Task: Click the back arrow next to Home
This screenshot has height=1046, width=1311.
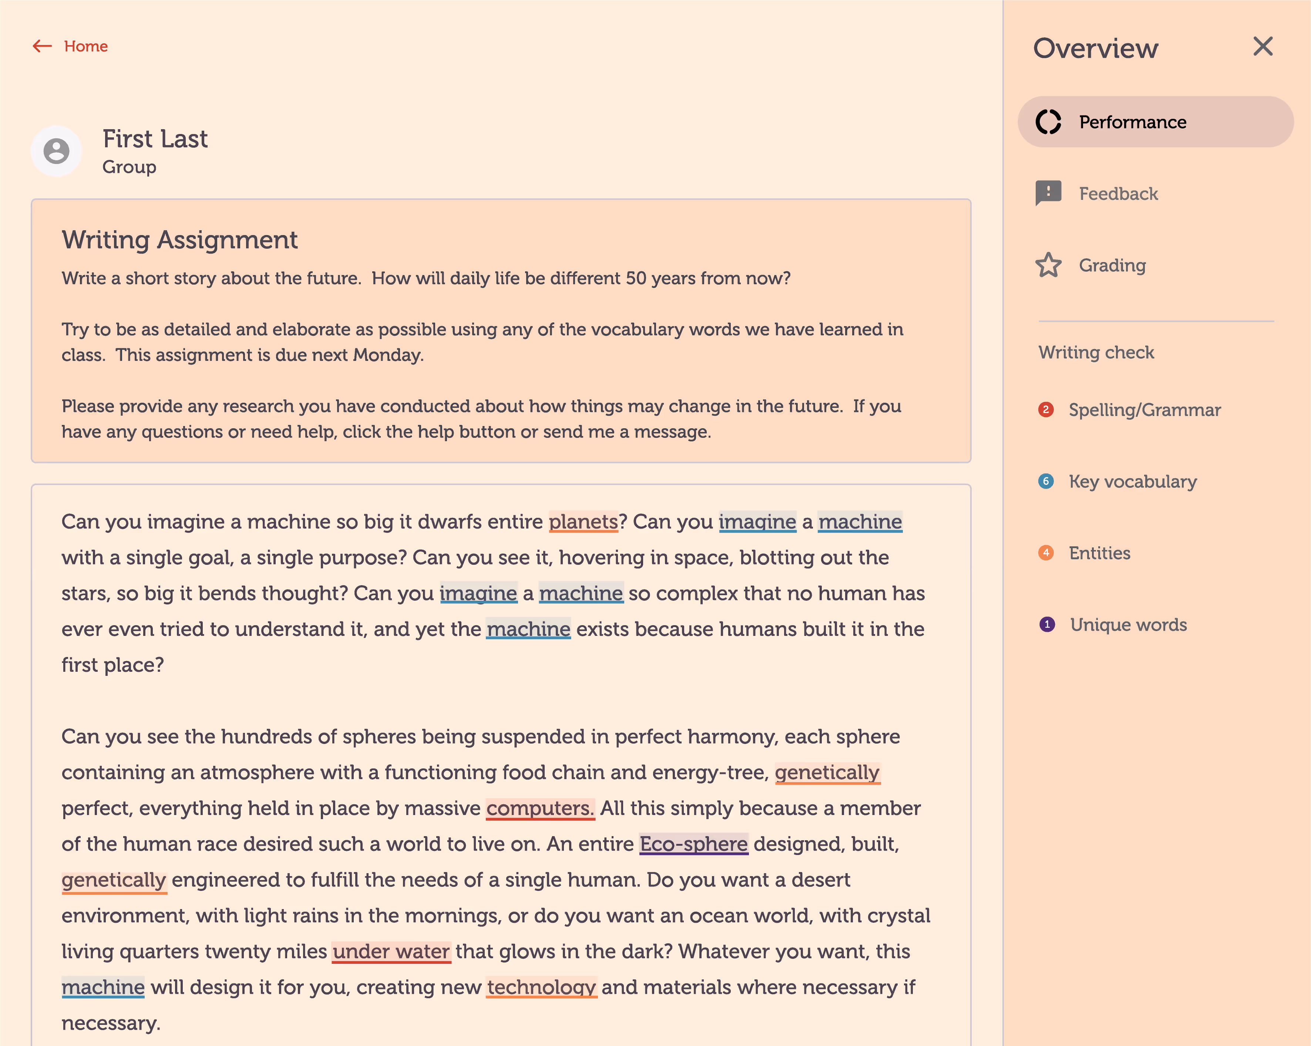Action: 42,46
